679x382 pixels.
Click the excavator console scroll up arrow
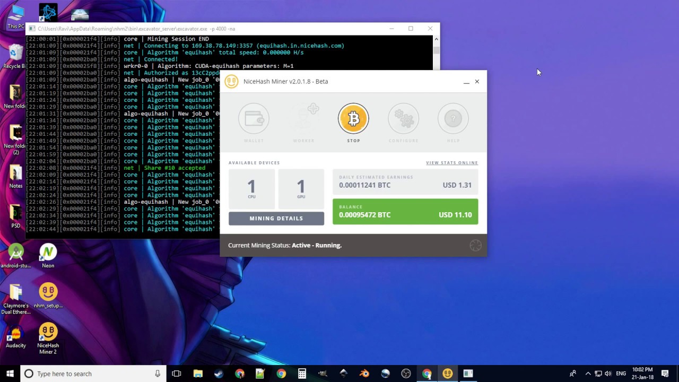(437, 39)
